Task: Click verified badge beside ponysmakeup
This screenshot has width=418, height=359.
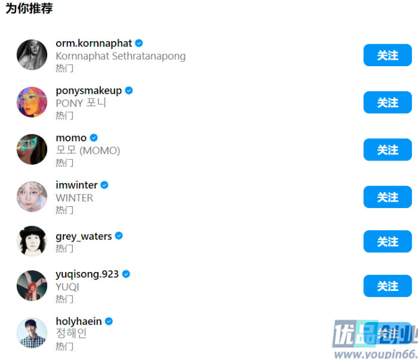Action: (x=129, y=91)
